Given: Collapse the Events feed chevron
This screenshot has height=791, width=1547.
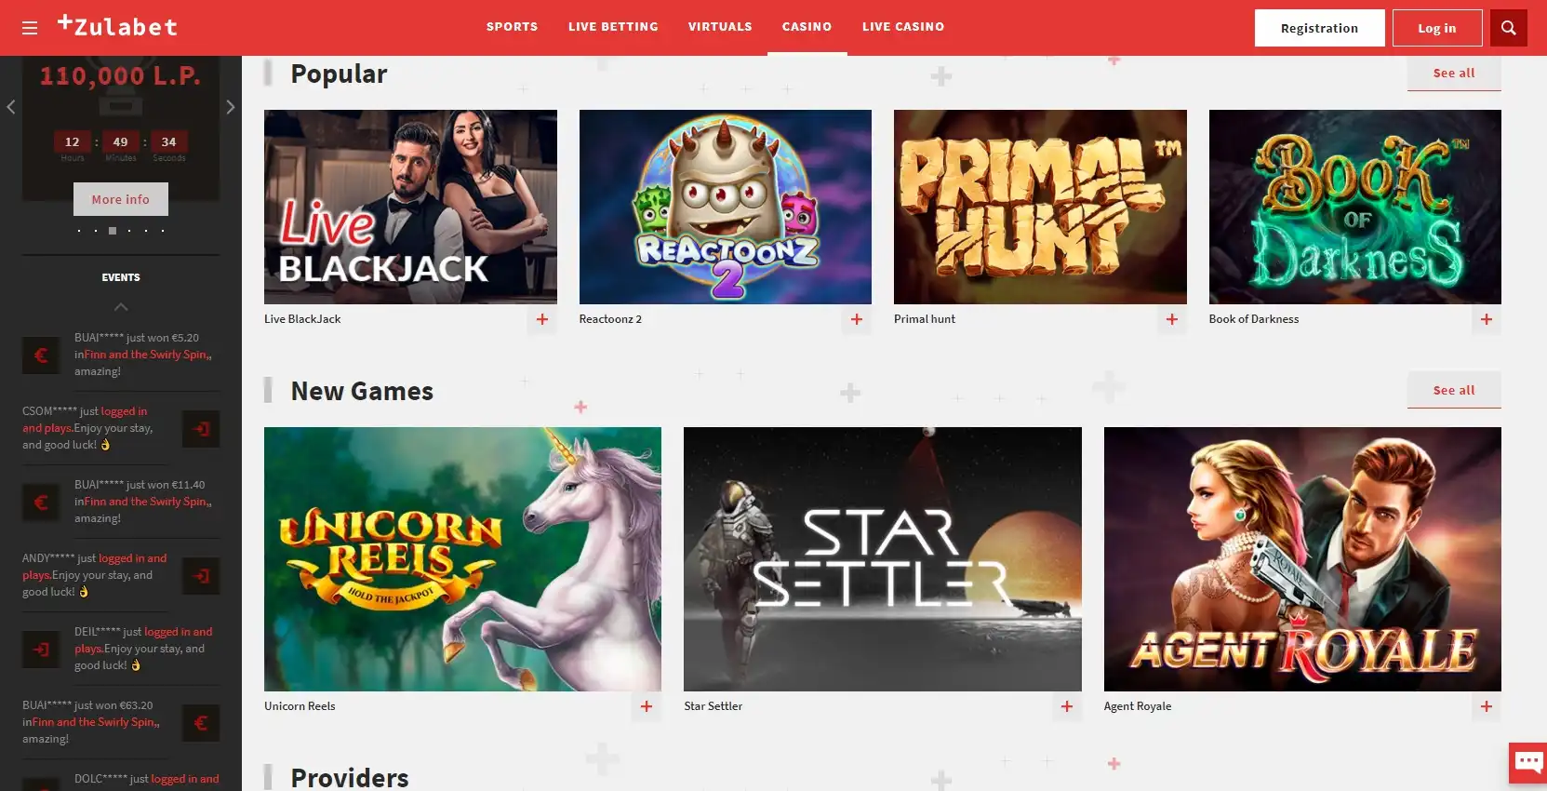Looking at the screenshot, I should [121, 306].
